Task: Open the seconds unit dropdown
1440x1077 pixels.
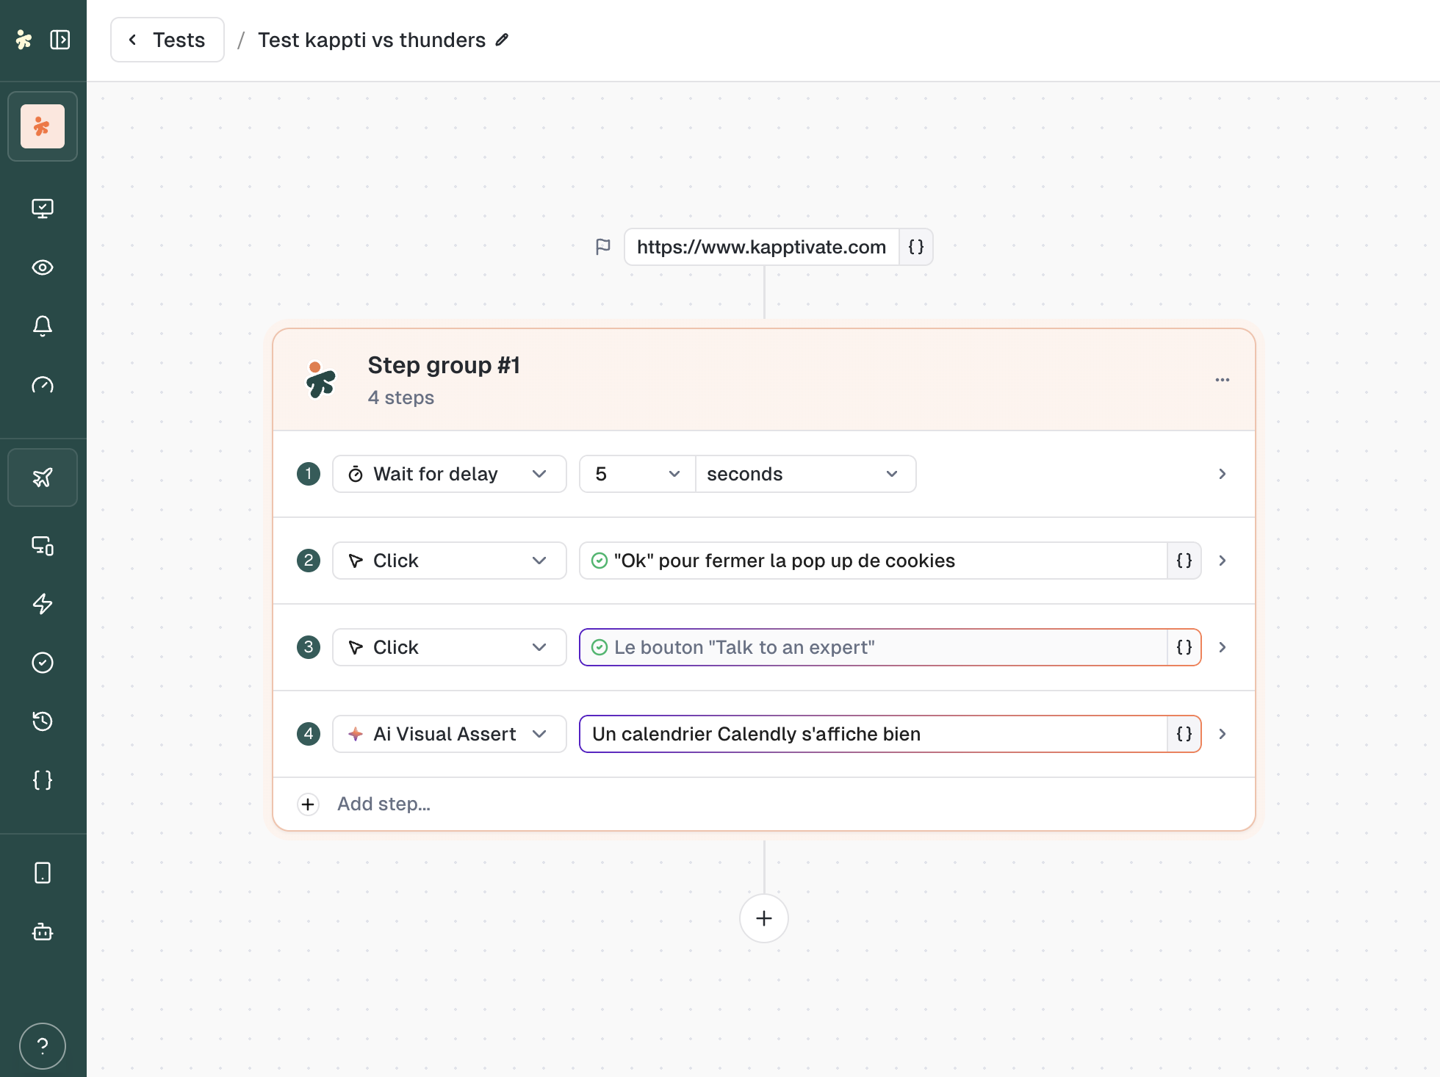Action: 805,474
